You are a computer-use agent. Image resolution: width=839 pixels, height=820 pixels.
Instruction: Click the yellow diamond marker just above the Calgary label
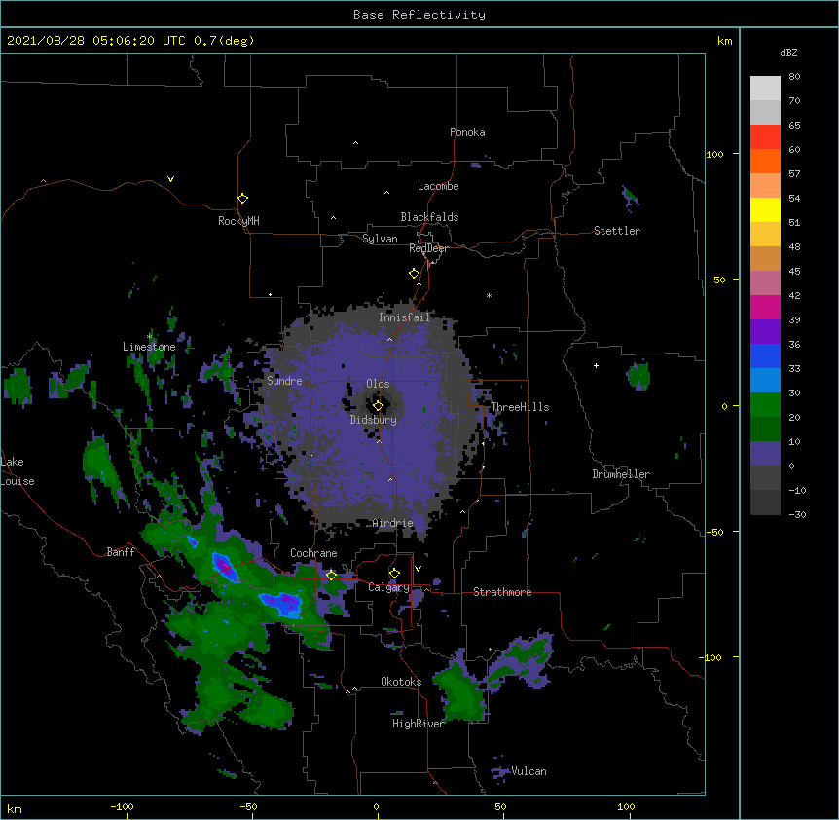coord(394,574)
